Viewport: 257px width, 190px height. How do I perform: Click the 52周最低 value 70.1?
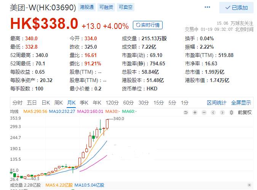(40, 63)
